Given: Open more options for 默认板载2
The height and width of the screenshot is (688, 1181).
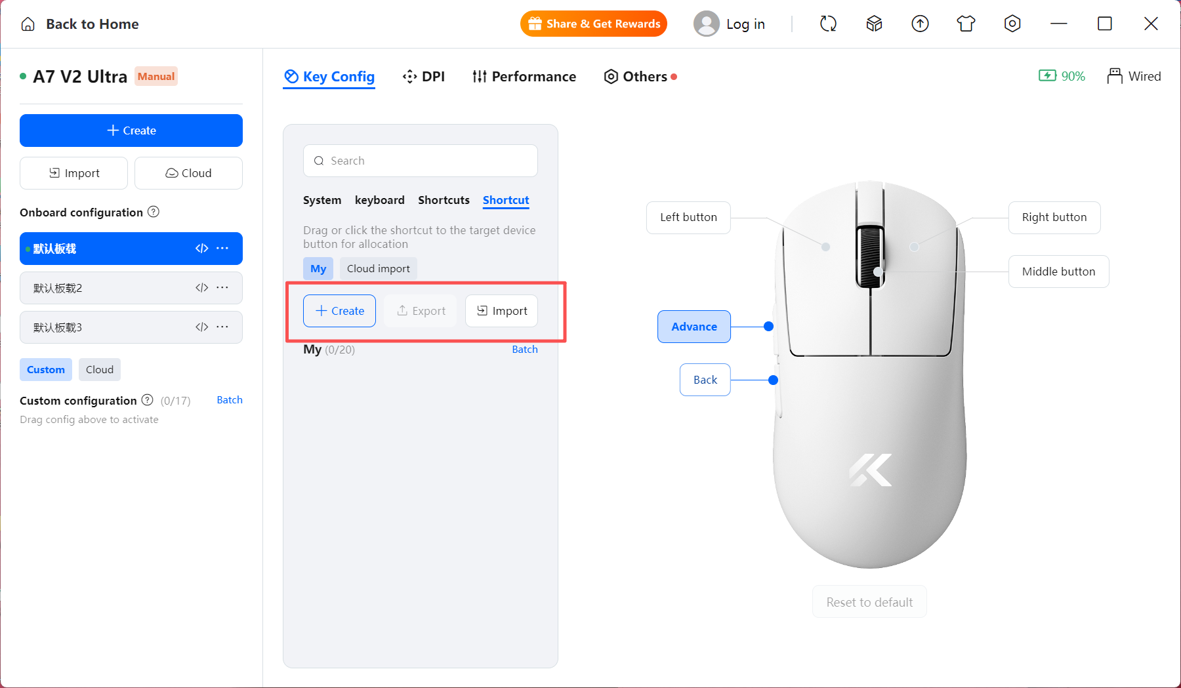Looking at the screenshot, I should pos(222,288).
